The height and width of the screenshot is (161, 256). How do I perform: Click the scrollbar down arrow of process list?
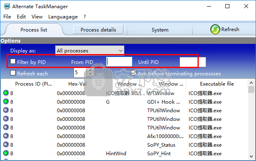[x=251, y=156]
